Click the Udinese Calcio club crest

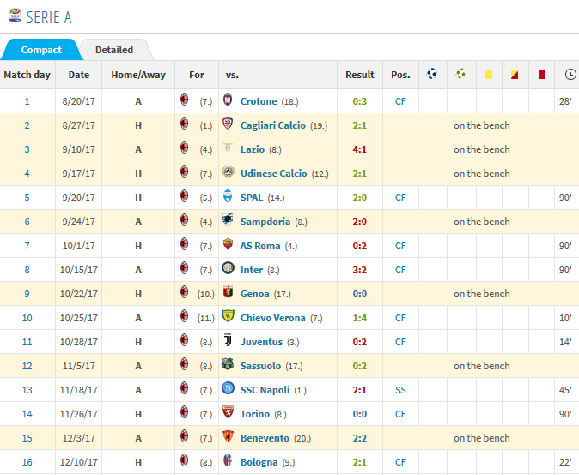228,172
